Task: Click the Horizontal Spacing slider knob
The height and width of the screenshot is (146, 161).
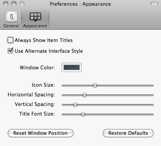Action: click(x=84, y=95)
